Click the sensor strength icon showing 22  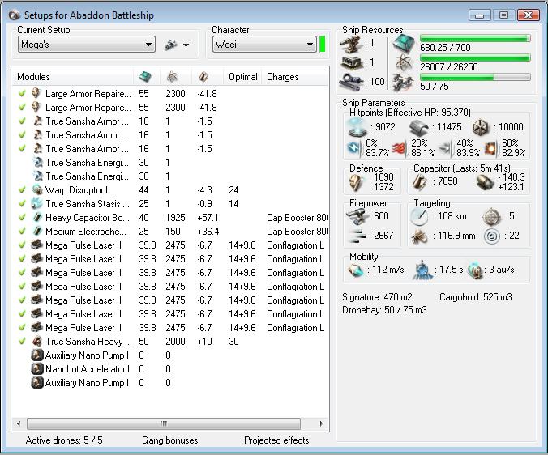[491, 236]
